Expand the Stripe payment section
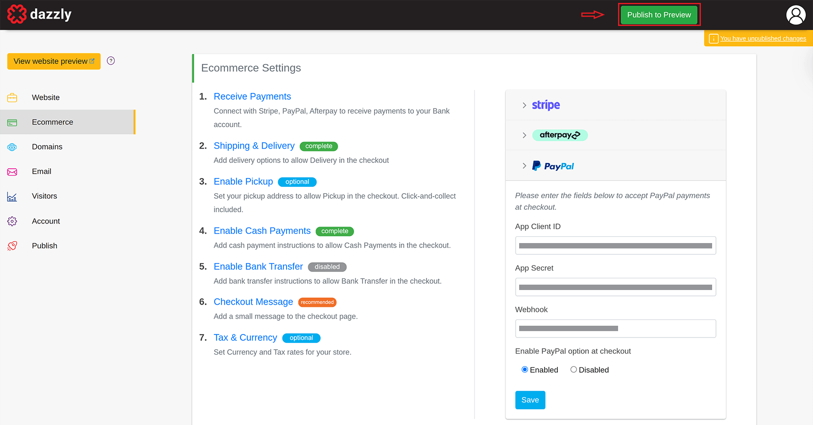813x425 pixels. pos(525,106)
